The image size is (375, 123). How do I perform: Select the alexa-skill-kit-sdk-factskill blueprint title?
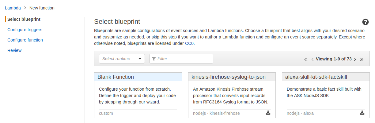[x=316, y=77]
